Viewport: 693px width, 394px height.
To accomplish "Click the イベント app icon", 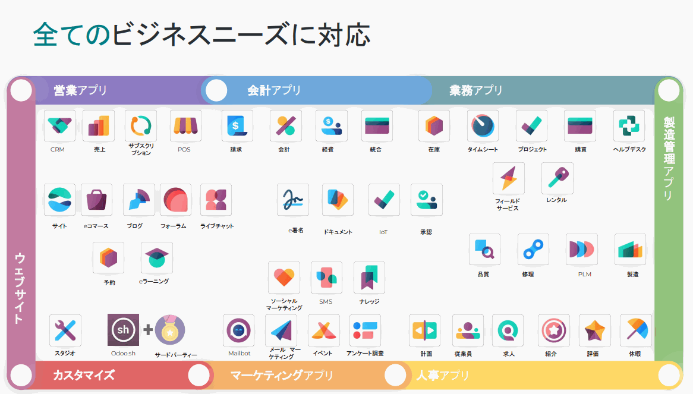I will (322, 330).
